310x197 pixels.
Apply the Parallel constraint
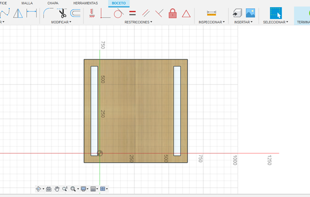pyautogui.click(x=146, y=13)
